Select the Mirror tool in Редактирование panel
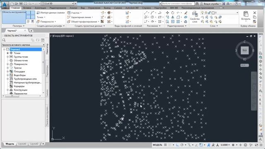265x149 pixels. click(x=173, y=17)
